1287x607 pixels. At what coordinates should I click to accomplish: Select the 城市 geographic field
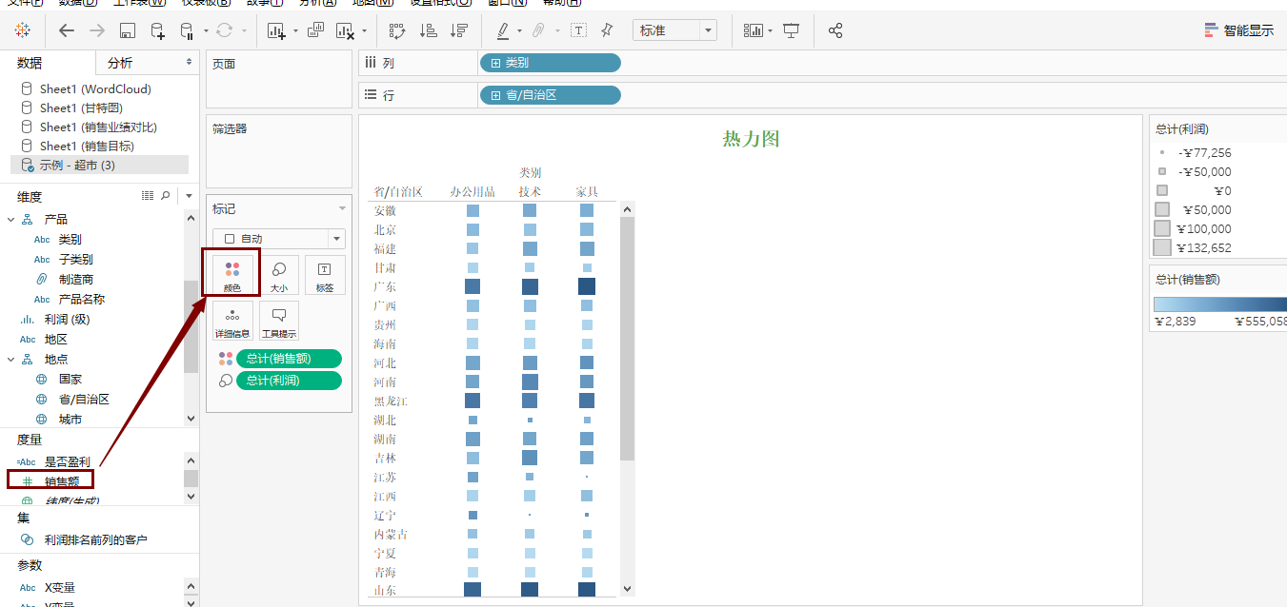coord(70,420)
